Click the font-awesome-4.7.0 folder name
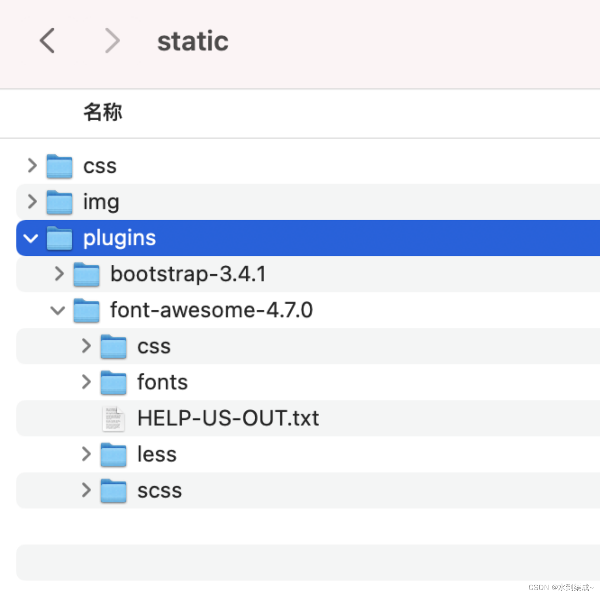 coord(211,310)
